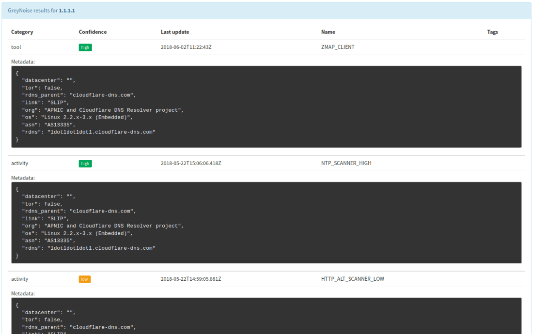
Task: Click the 'tool' category label row
Action: coord(16,47)
